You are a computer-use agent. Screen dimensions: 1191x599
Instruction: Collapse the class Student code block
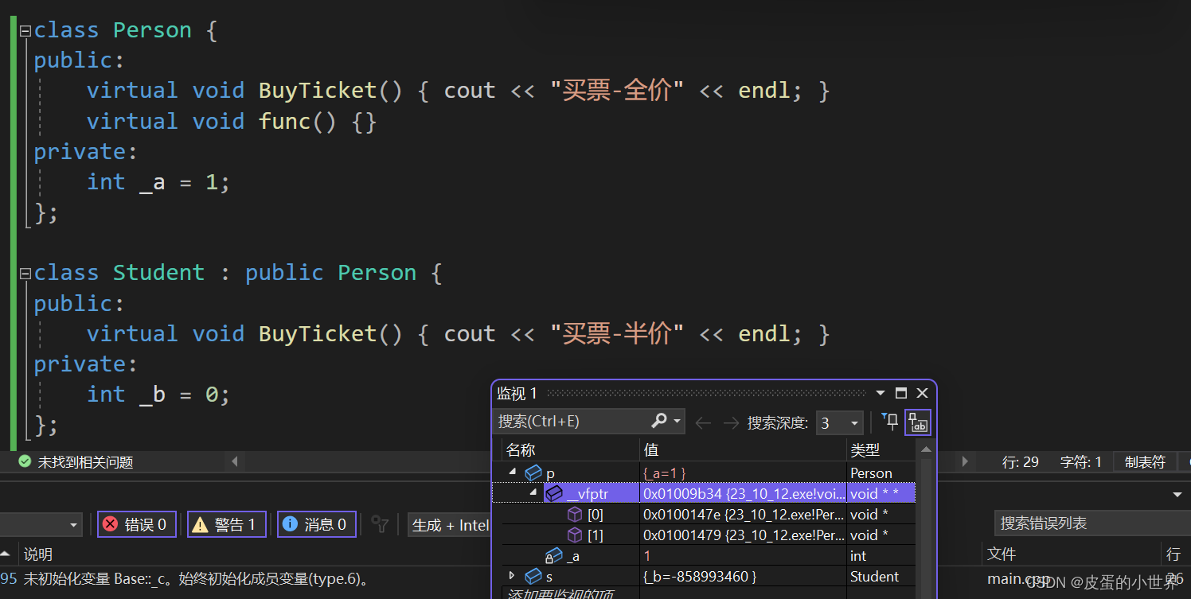[25, 274]
